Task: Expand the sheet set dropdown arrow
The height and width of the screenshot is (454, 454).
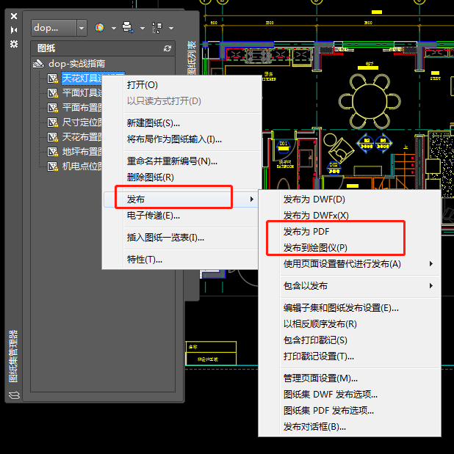Action: (x=82, y=28)
